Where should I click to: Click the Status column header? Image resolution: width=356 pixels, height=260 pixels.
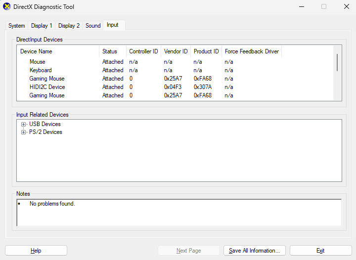click(x=113, y=51)
